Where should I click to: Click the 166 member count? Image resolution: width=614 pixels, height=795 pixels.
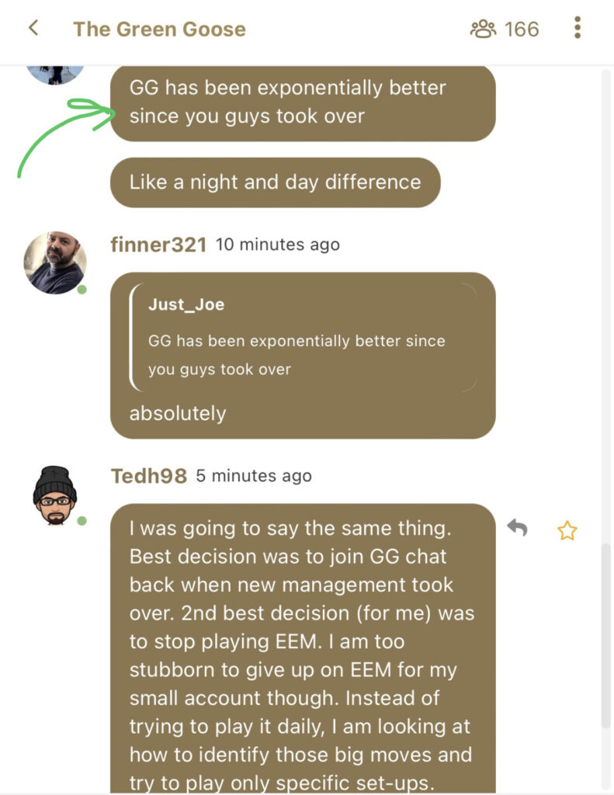click(521, 30)
